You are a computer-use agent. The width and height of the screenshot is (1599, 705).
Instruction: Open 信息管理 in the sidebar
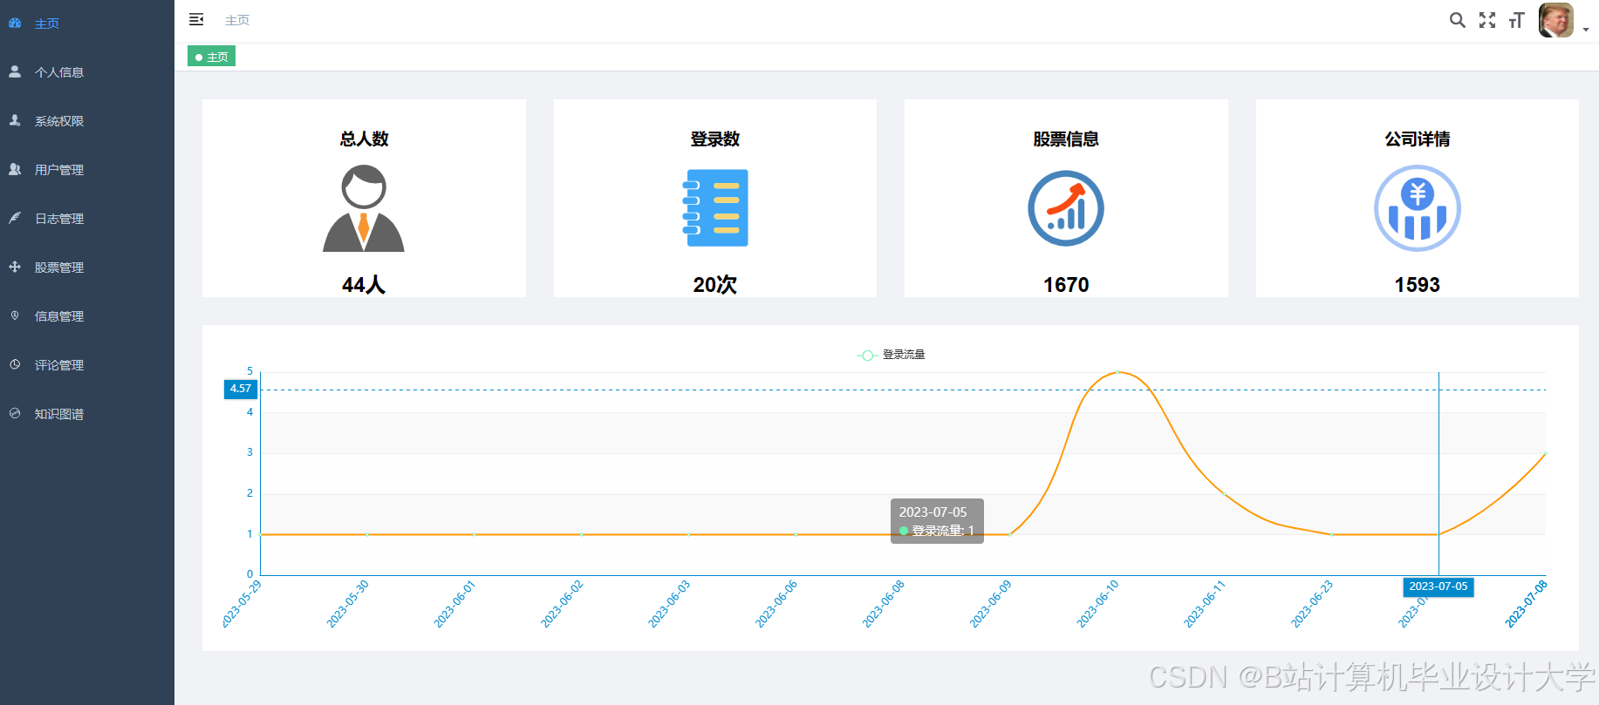coord(59,316)
